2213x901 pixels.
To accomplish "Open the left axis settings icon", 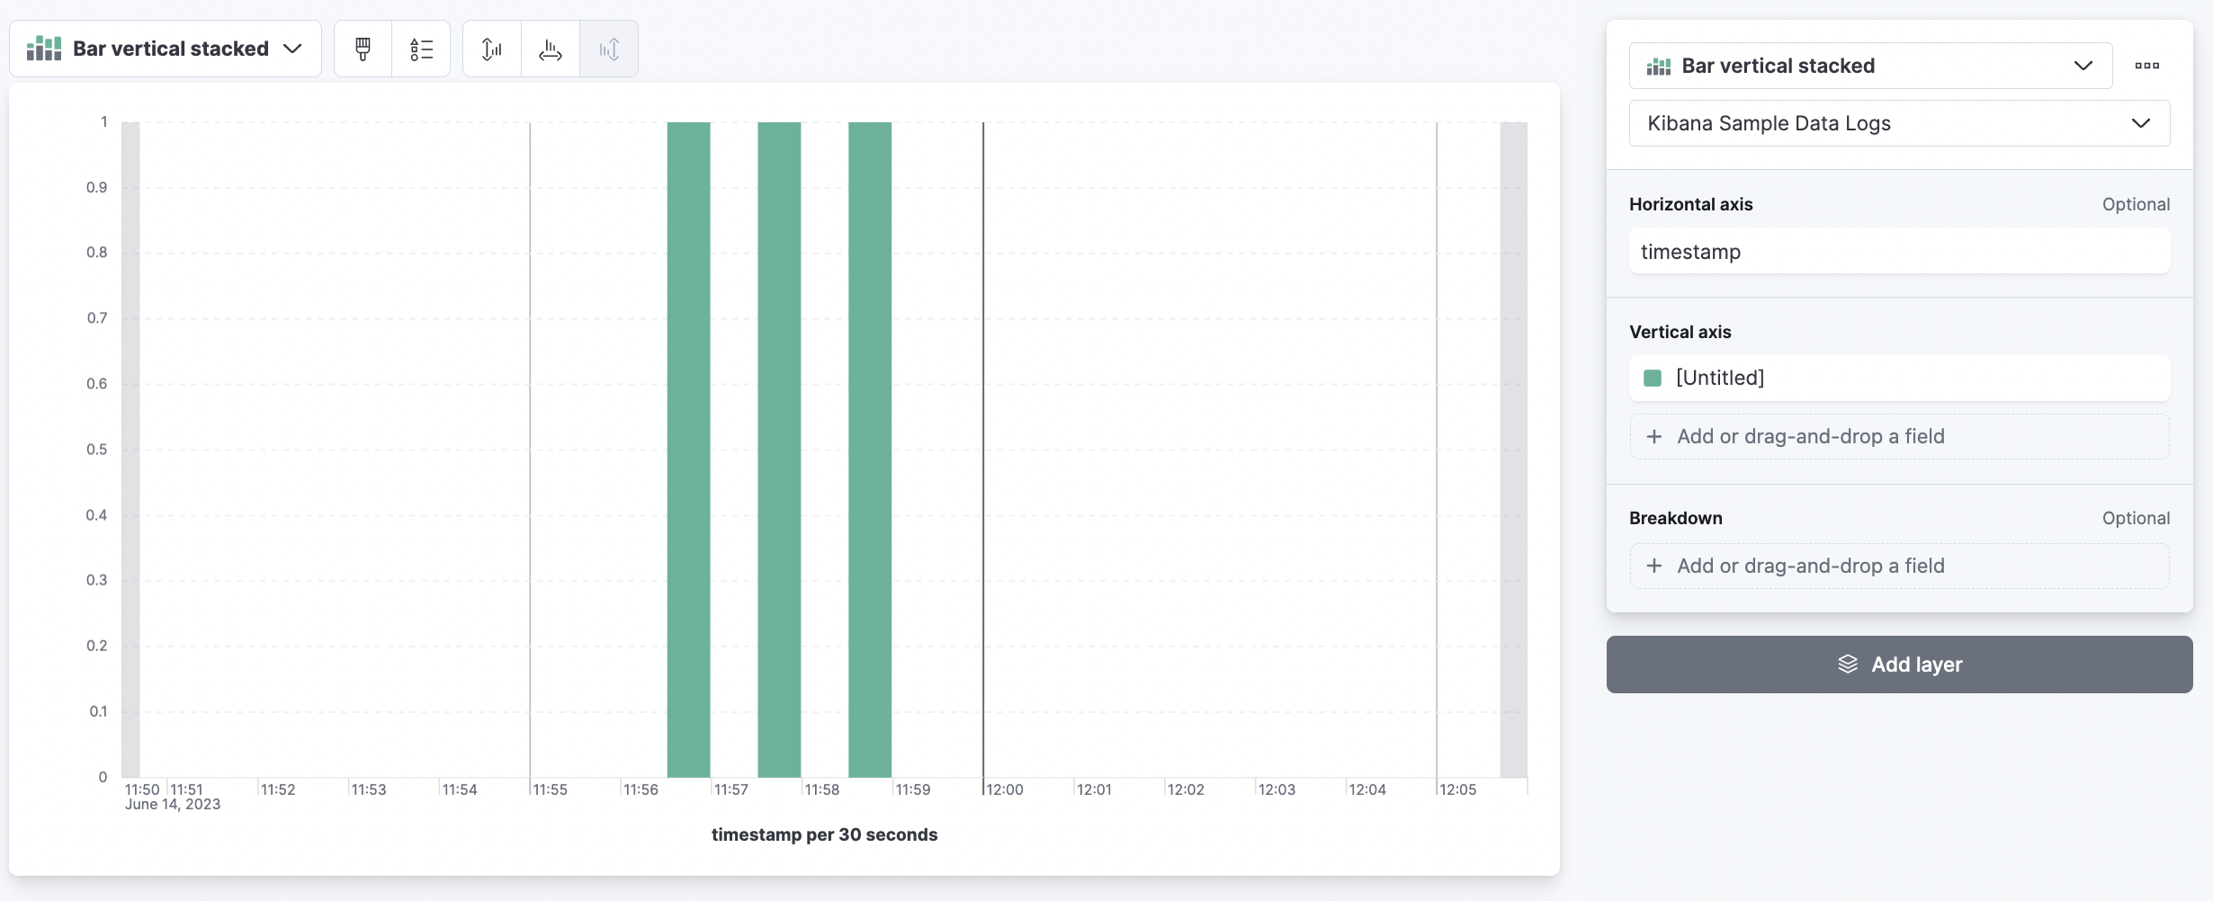I will 492,49.
